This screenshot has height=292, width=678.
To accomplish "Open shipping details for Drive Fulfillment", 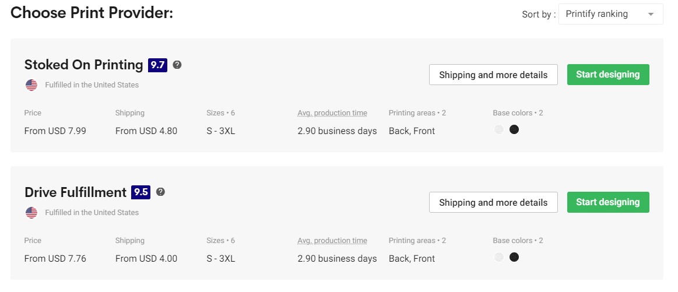I will pos(493,202).
